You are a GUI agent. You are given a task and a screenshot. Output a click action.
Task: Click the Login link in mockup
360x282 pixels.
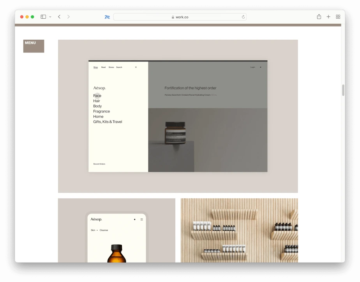click(x=252, y=67)
